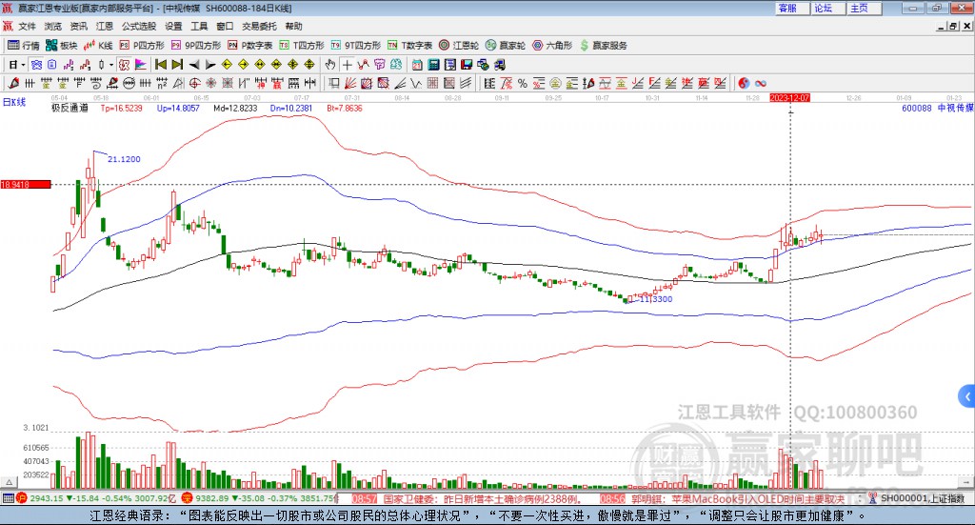Viewport: 975px width, 525px height.
Task: Open the 行情 market quotes view
Action: click(23, 46)
